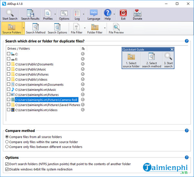Tick the C:\Users\Public\Music folder checkbox

[x=8, y=69]
